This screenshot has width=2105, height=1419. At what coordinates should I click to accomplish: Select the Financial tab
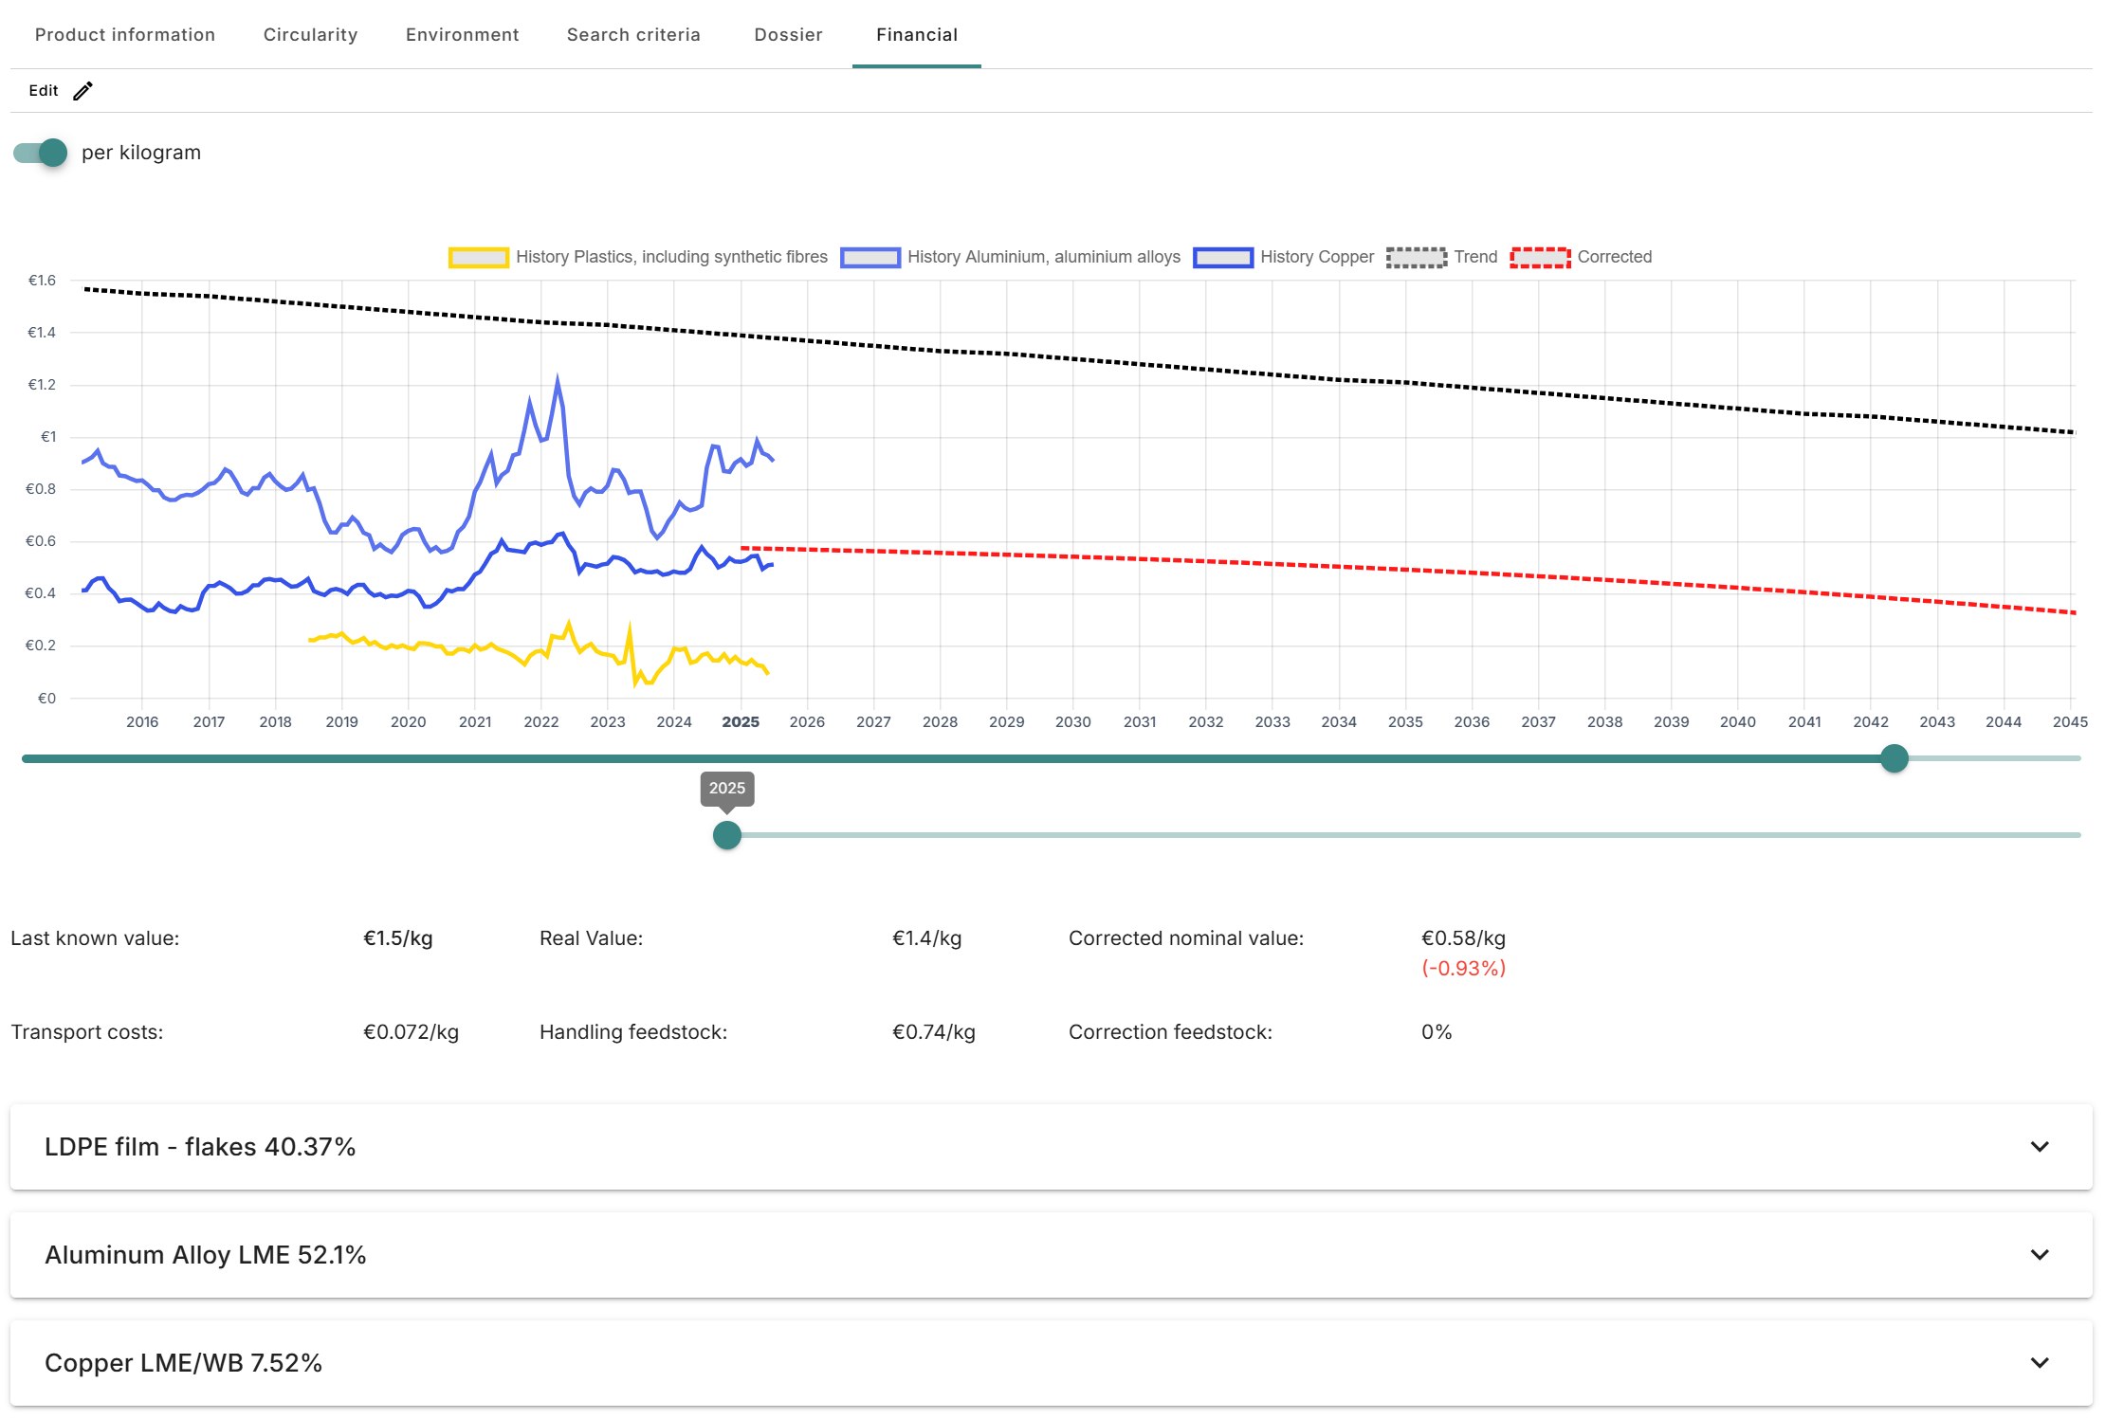(x=917, y=35)
